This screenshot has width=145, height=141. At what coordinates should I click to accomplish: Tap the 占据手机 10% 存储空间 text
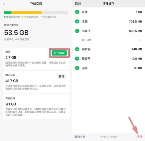17,39
